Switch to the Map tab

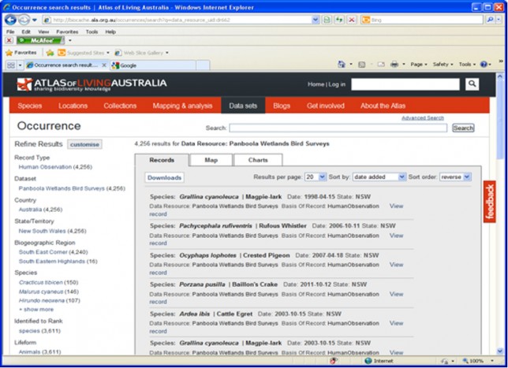(211, 160)
